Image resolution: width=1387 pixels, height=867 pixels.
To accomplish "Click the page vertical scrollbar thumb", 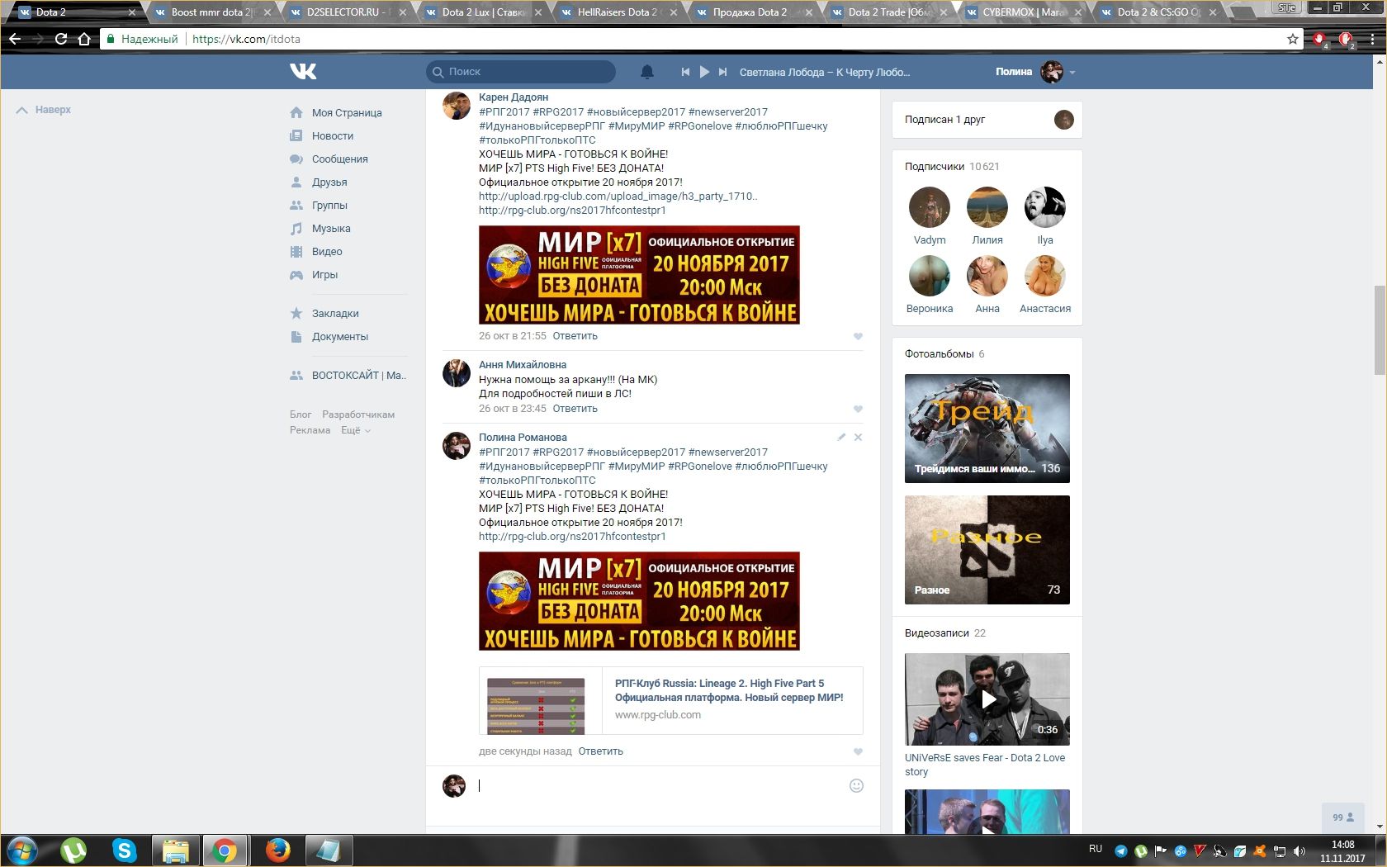I will tap(1380, 329).
